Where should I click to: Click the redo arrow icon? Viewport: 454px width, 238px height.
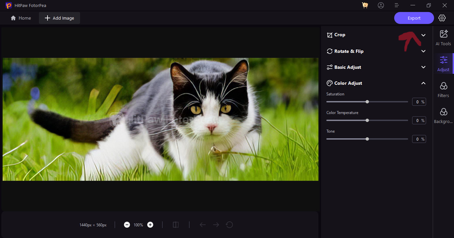tap(216, 225)
